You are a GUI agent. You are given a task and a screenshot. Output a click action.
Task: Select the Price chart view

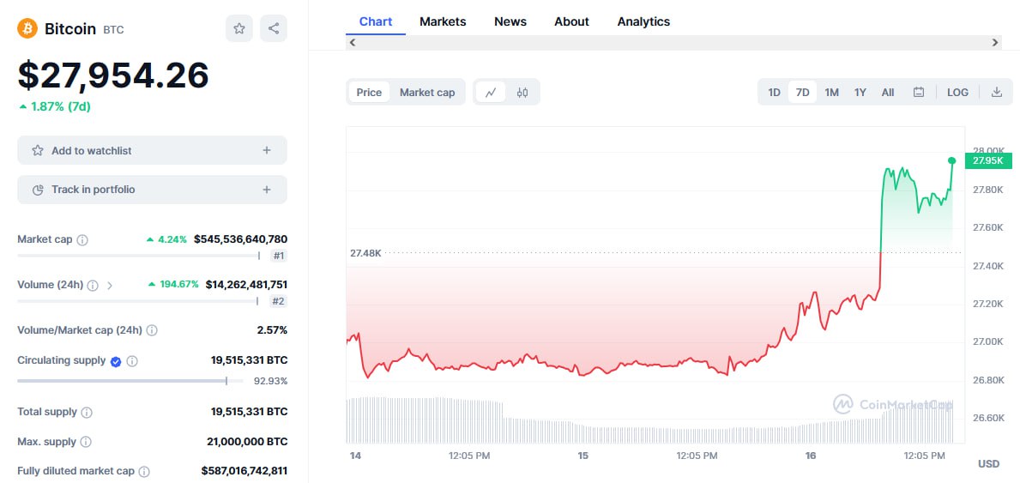(369, 93)
